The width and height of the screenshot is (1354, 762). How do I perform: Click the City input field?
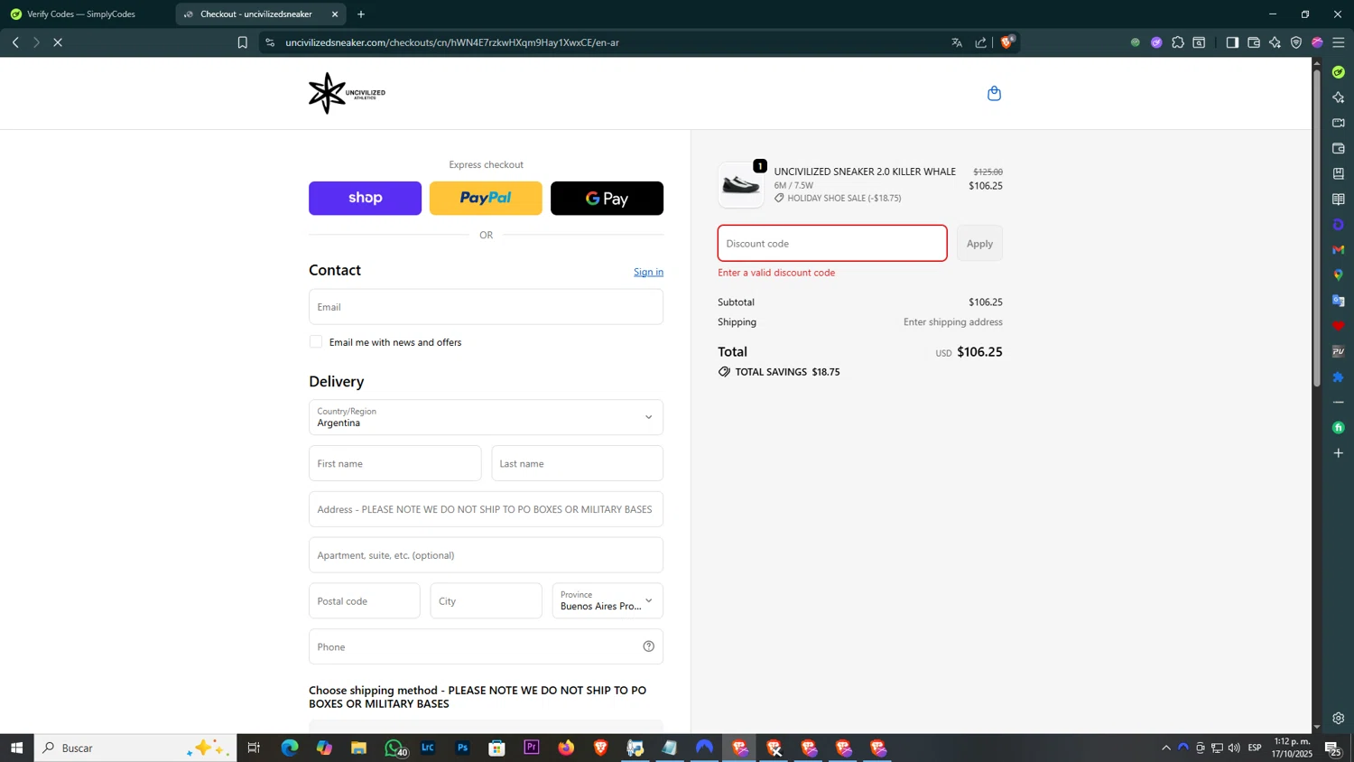click(x=486, y=600)
